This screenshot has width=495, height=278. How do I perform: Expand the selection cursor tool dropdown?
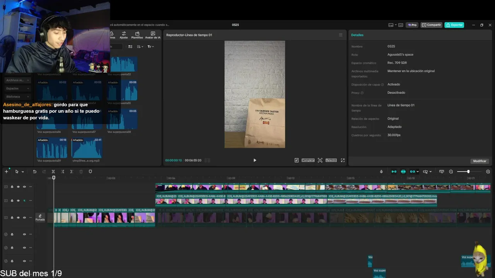(23, 172)
